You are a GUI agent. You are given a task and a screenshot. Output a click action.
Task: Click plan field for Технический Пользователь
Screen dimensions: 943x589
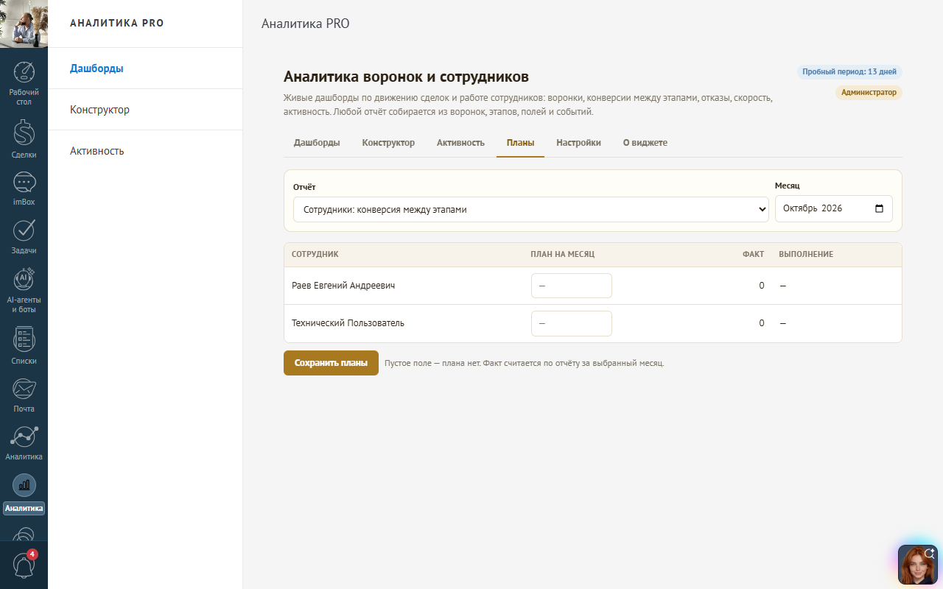572,323
